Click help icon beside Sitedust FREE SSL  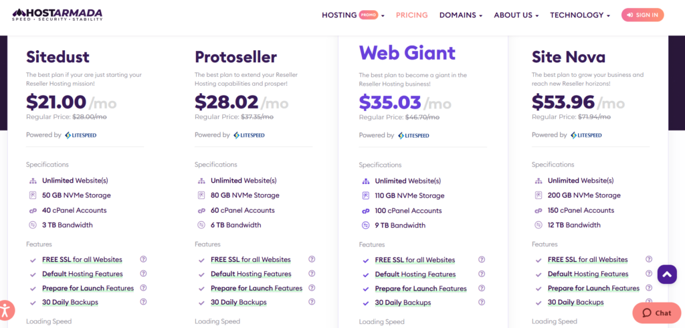[x=143, y=259]
